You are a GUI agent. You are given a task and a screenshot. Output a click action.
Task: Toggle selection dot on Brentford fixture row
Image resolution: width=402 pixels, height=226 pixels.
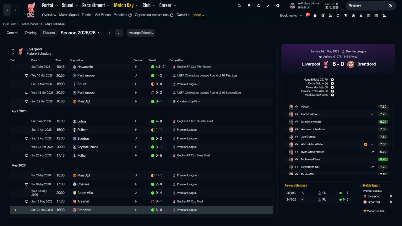coord(15,210)
